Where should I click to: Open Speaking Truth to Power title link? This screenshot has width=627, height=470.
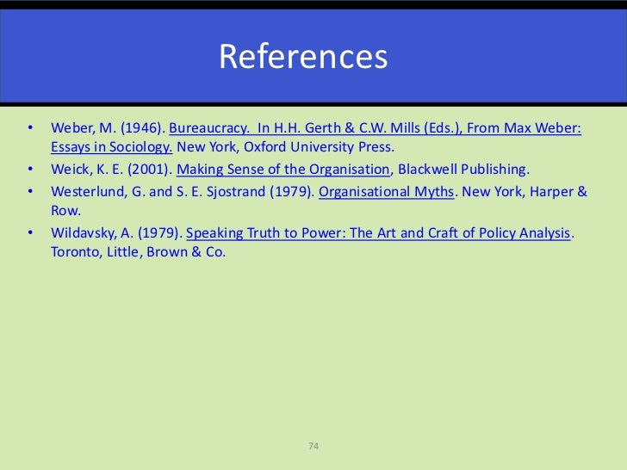378,233
